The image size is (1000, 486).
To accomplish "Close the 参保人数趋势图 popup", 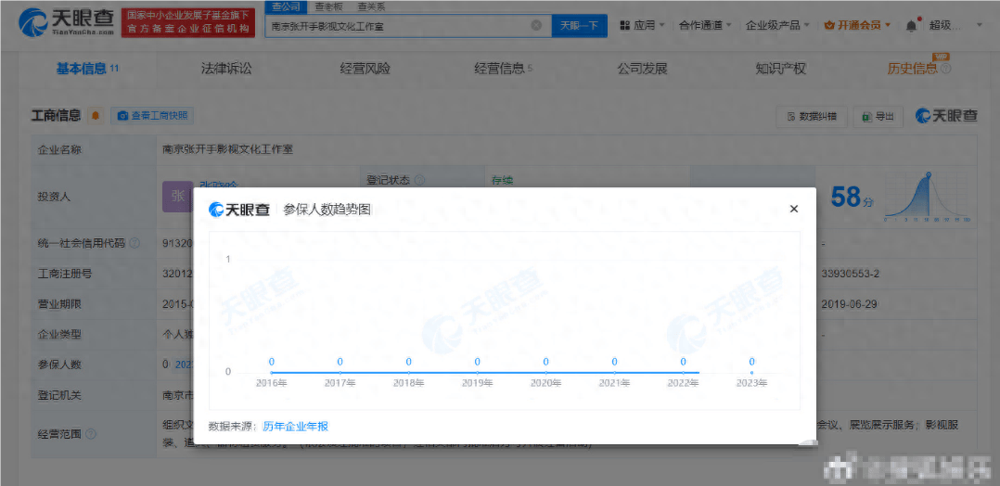I will point(794,209).
